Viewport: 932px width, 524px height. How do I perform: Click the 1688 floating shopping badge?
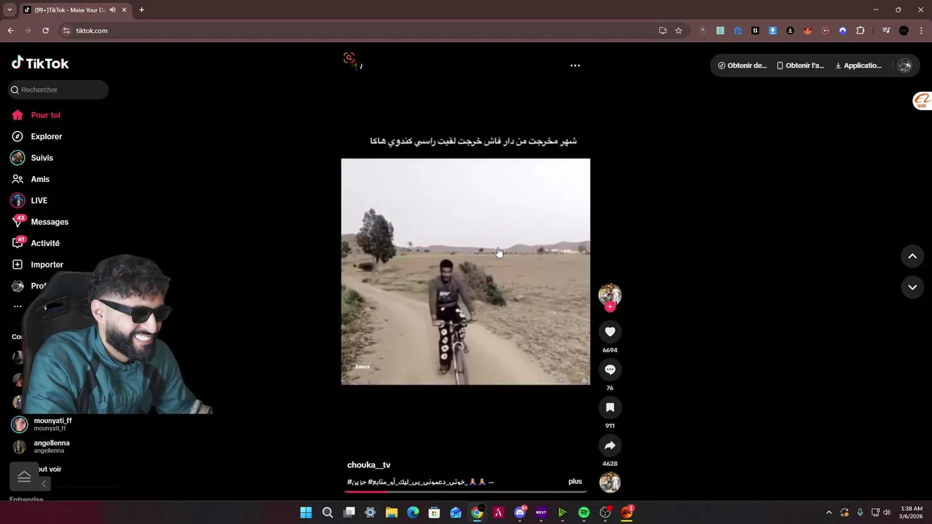pyautogui.click(x=922, y=101)
